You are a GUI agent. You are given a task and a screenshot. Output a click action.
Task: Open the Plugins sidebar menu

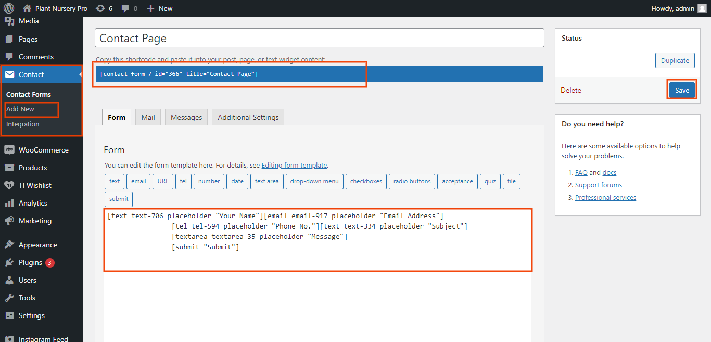click(30, 262)
